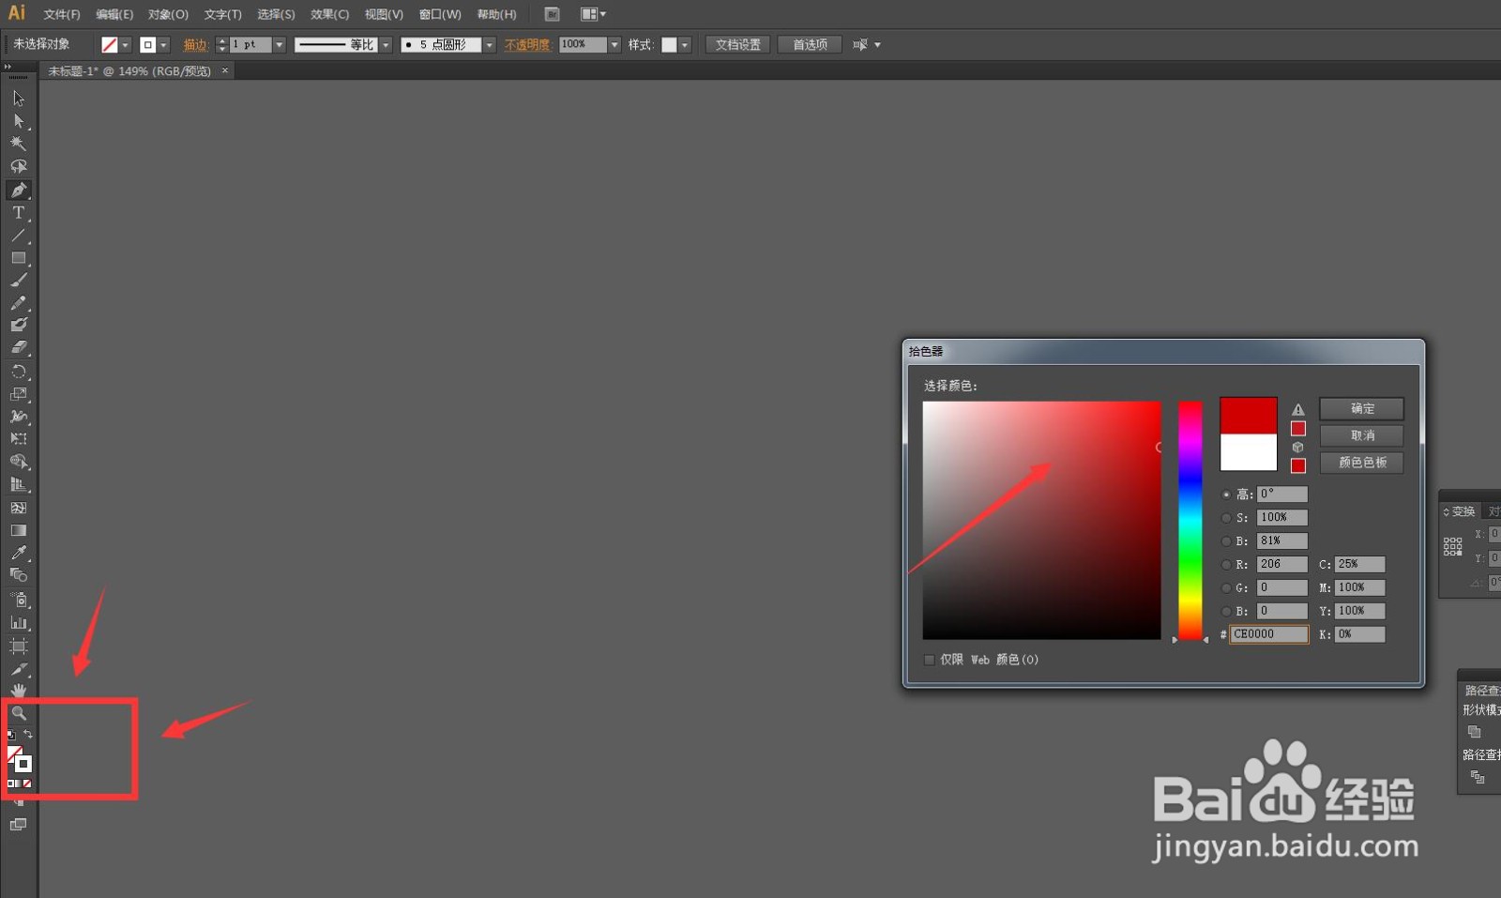1501x898 pixels.
Task: Click inside the red color field
Action: click(x=1041, y=521)
